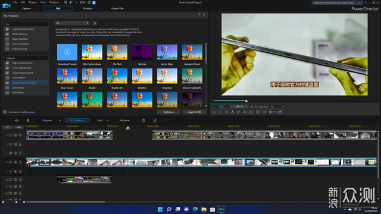
Task: Step to the previous frame
Action: (x=226, y=112)
